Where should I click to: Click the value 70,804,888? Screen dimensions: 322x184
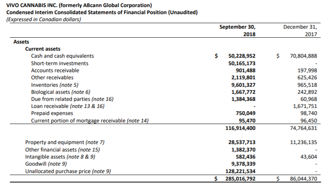pyautogui.click(x=303, y=56)
